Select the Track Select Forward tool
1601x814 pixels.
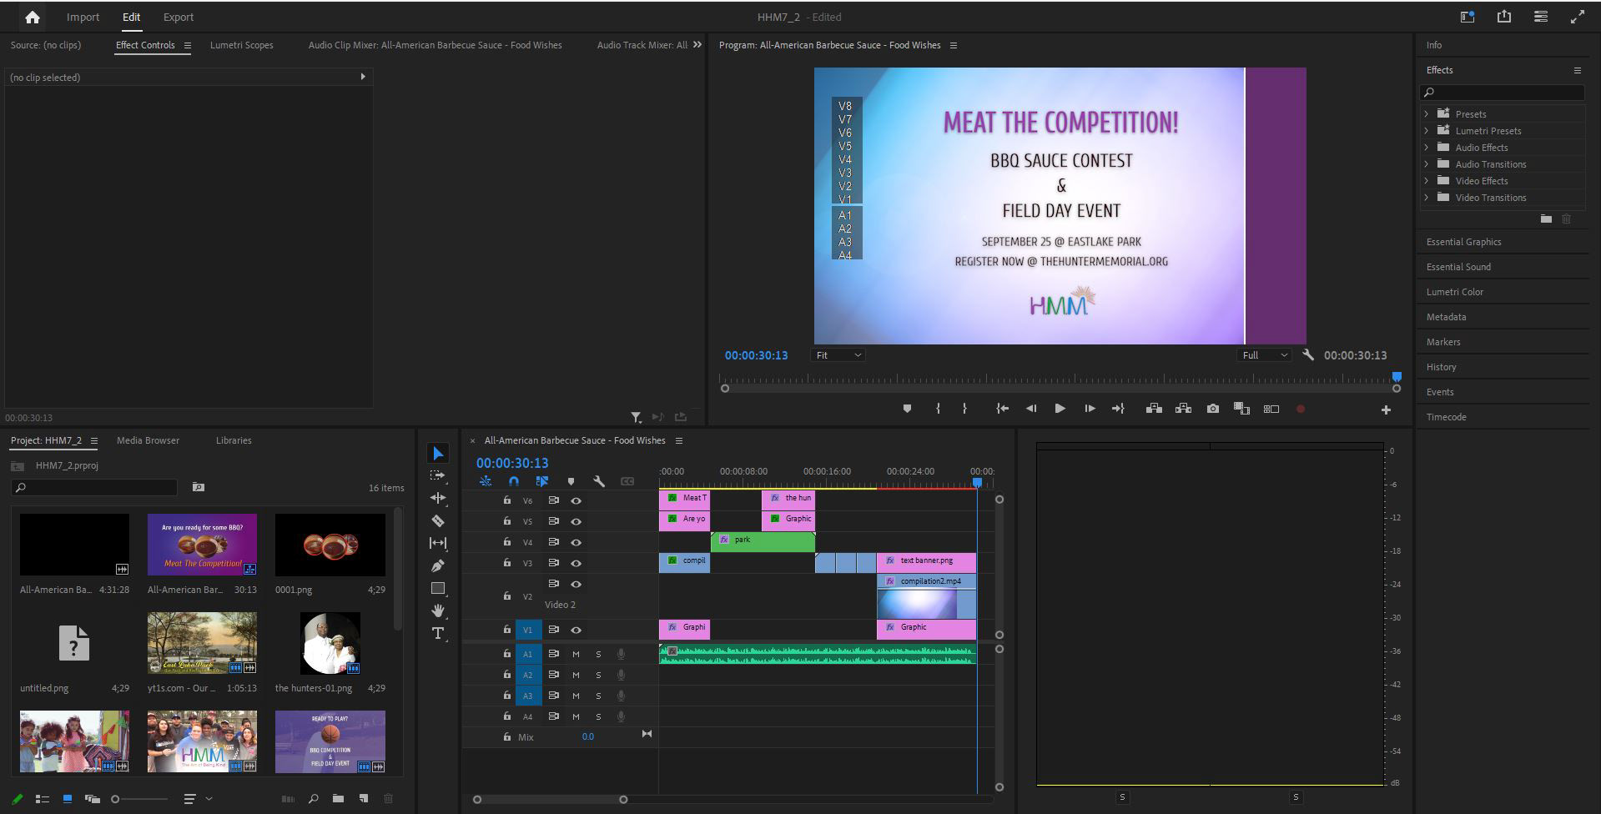tap(438, 475)
